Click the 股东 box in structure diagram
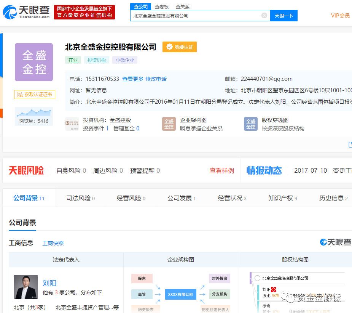The height and width of the screenshot is (313, 352). (142, 278)
